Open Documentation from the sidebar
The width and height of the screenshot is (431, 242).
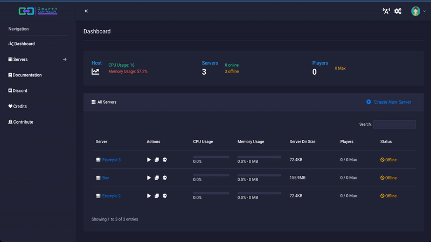click(x=27, y=75)
